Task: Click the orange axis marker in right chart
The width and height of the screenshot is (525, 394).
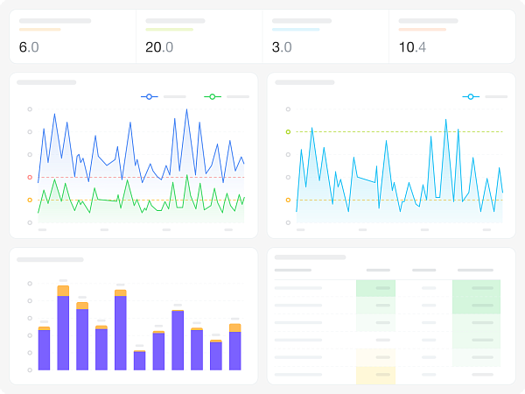Action: 288,200
